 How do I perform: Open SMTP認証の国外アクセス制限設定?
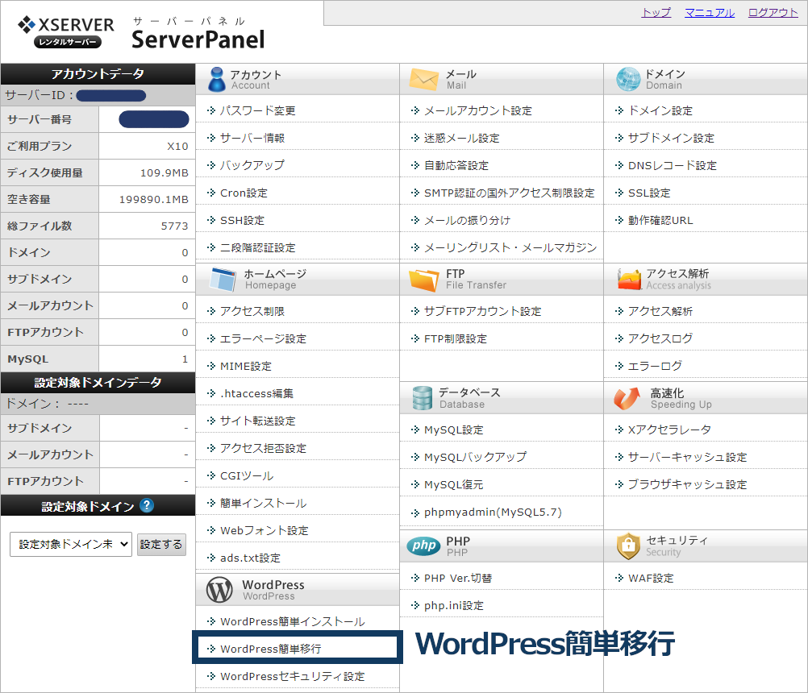click(x=509, y=193)
